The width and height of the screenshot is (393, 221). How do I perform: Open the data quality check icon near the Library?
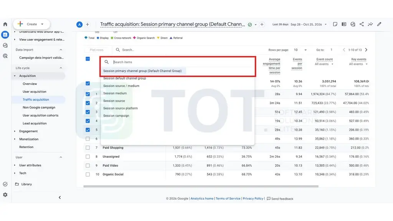[5, 184]
